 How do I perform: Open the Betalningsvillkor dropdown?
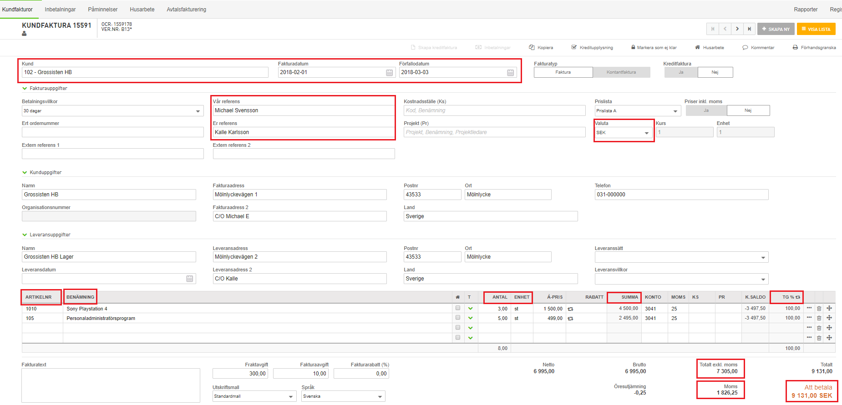198,111
